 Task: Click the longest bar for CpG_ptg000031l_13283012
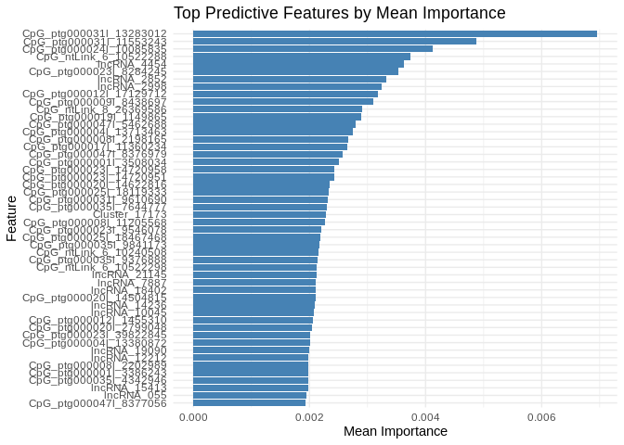coord(395,33)
